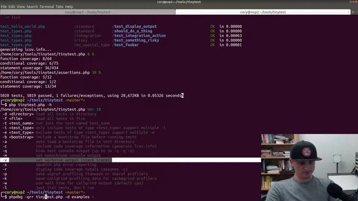Click the '-d <directory>' option
Viewport: 358px width, 201px height.
pos(18,114)
